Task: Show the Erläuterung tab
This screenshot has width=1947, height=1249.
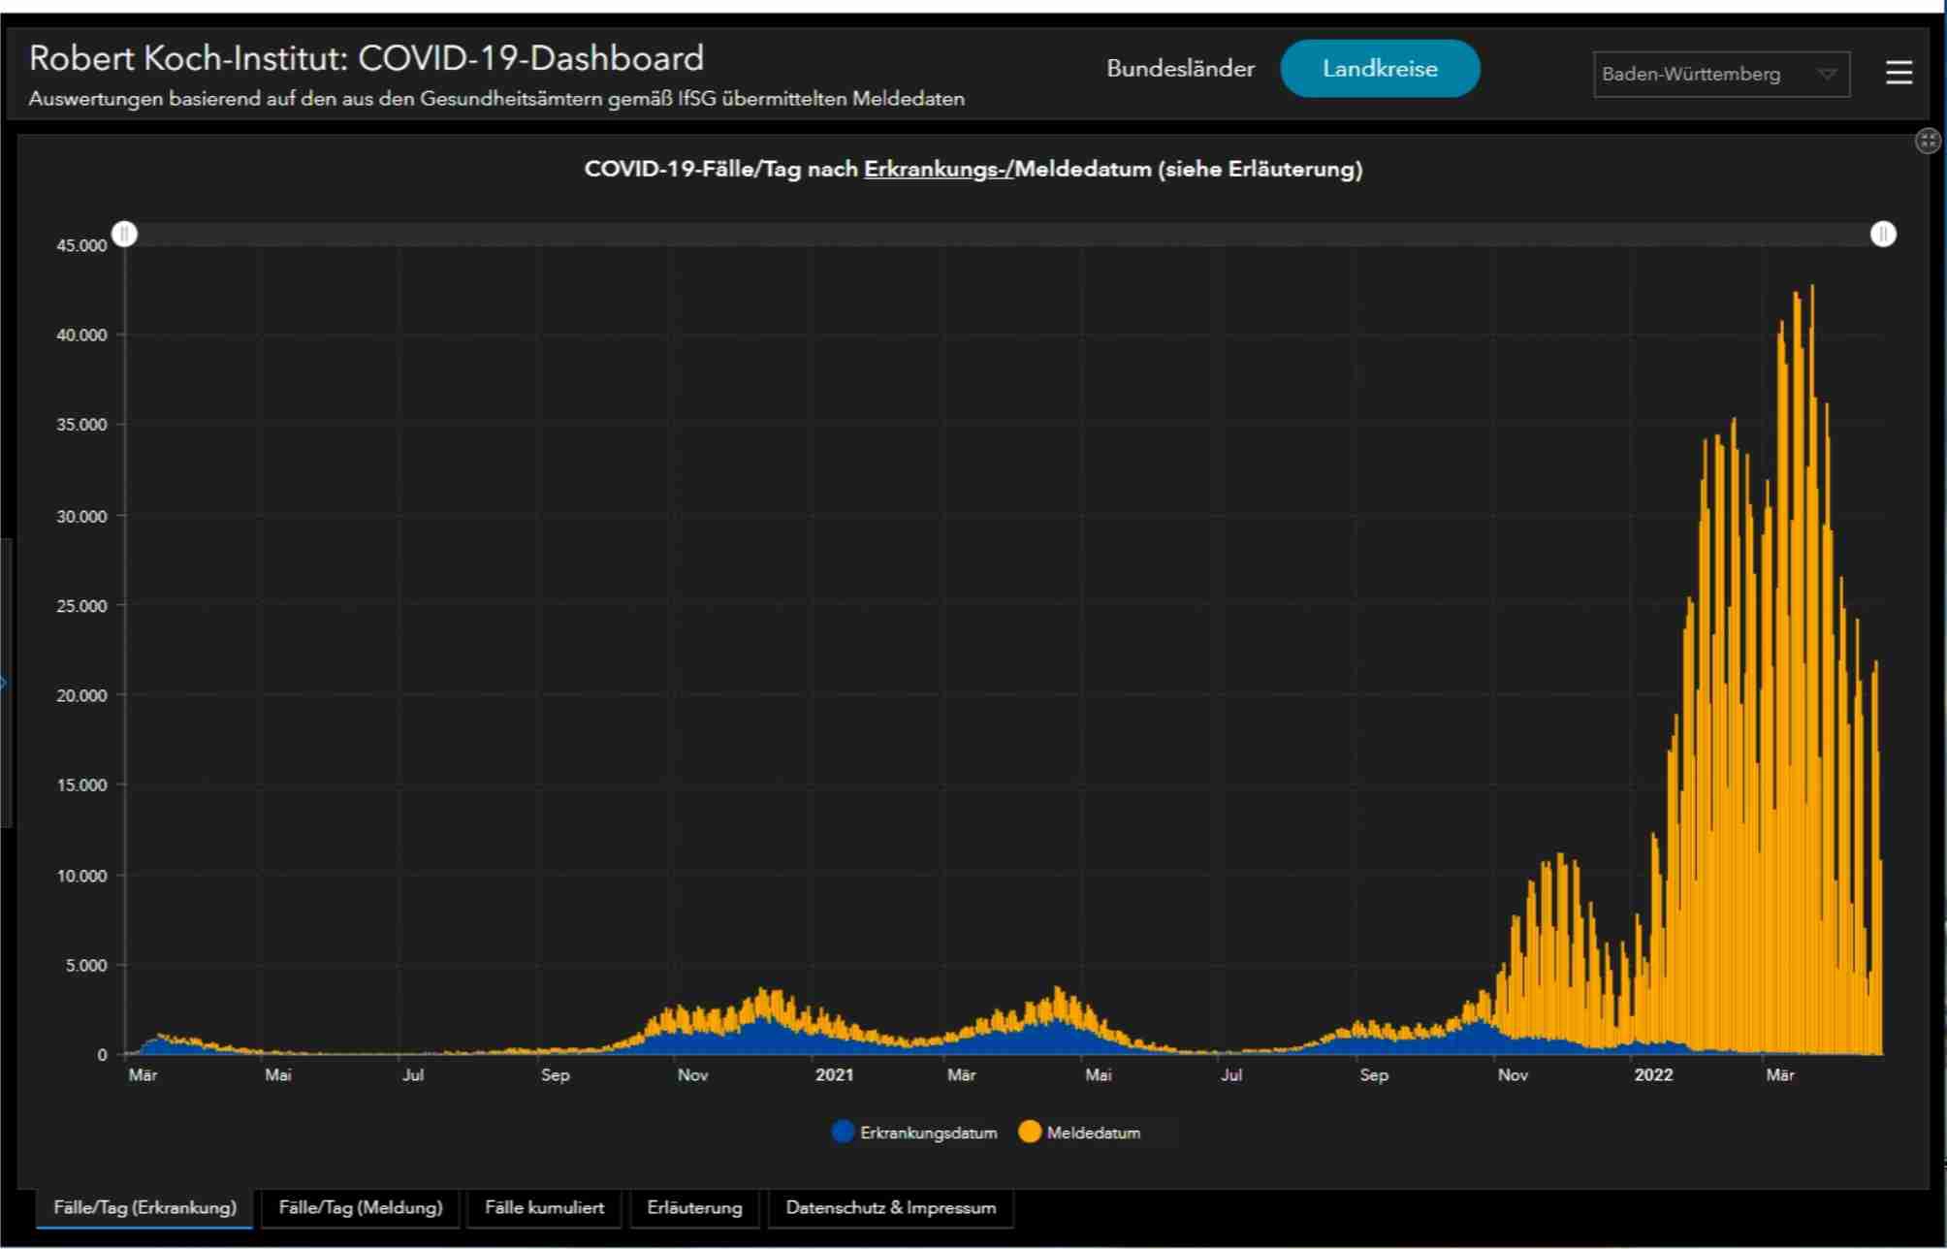Action: point(694,1207)
